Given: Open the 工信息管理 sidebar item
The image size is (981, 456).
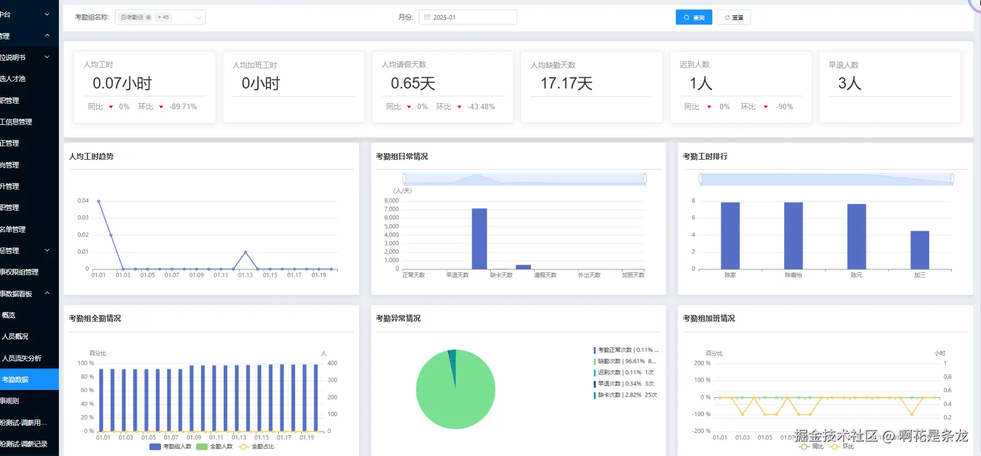Looking at the screenshot, I should 29,122.
